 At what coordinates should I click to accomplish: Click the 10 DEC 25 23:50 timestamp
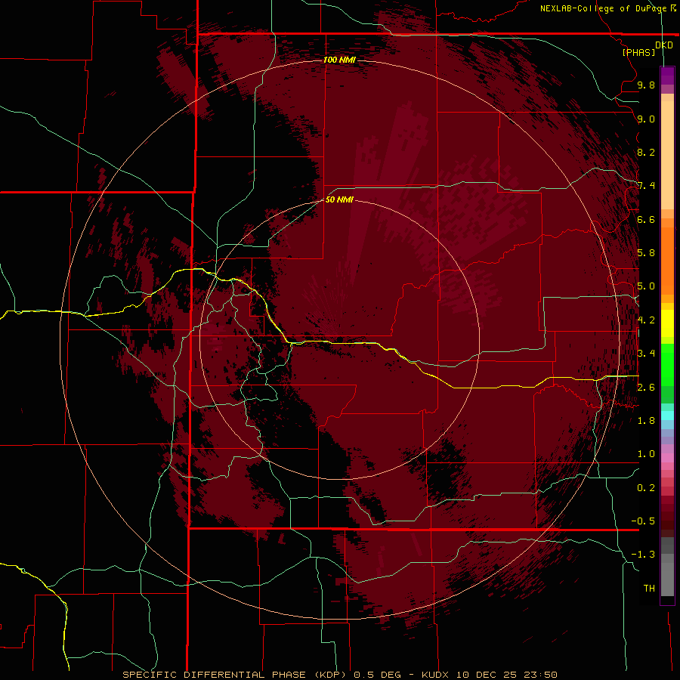tap(506, 675)
